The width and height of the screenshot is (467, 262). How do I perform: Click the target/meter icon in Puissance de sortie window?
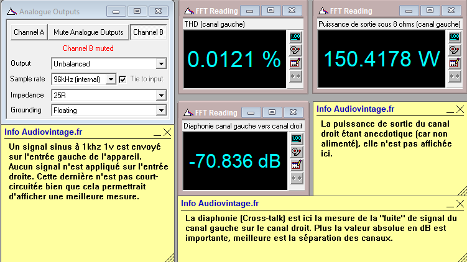pyautogui.click(x=454, y=50)
